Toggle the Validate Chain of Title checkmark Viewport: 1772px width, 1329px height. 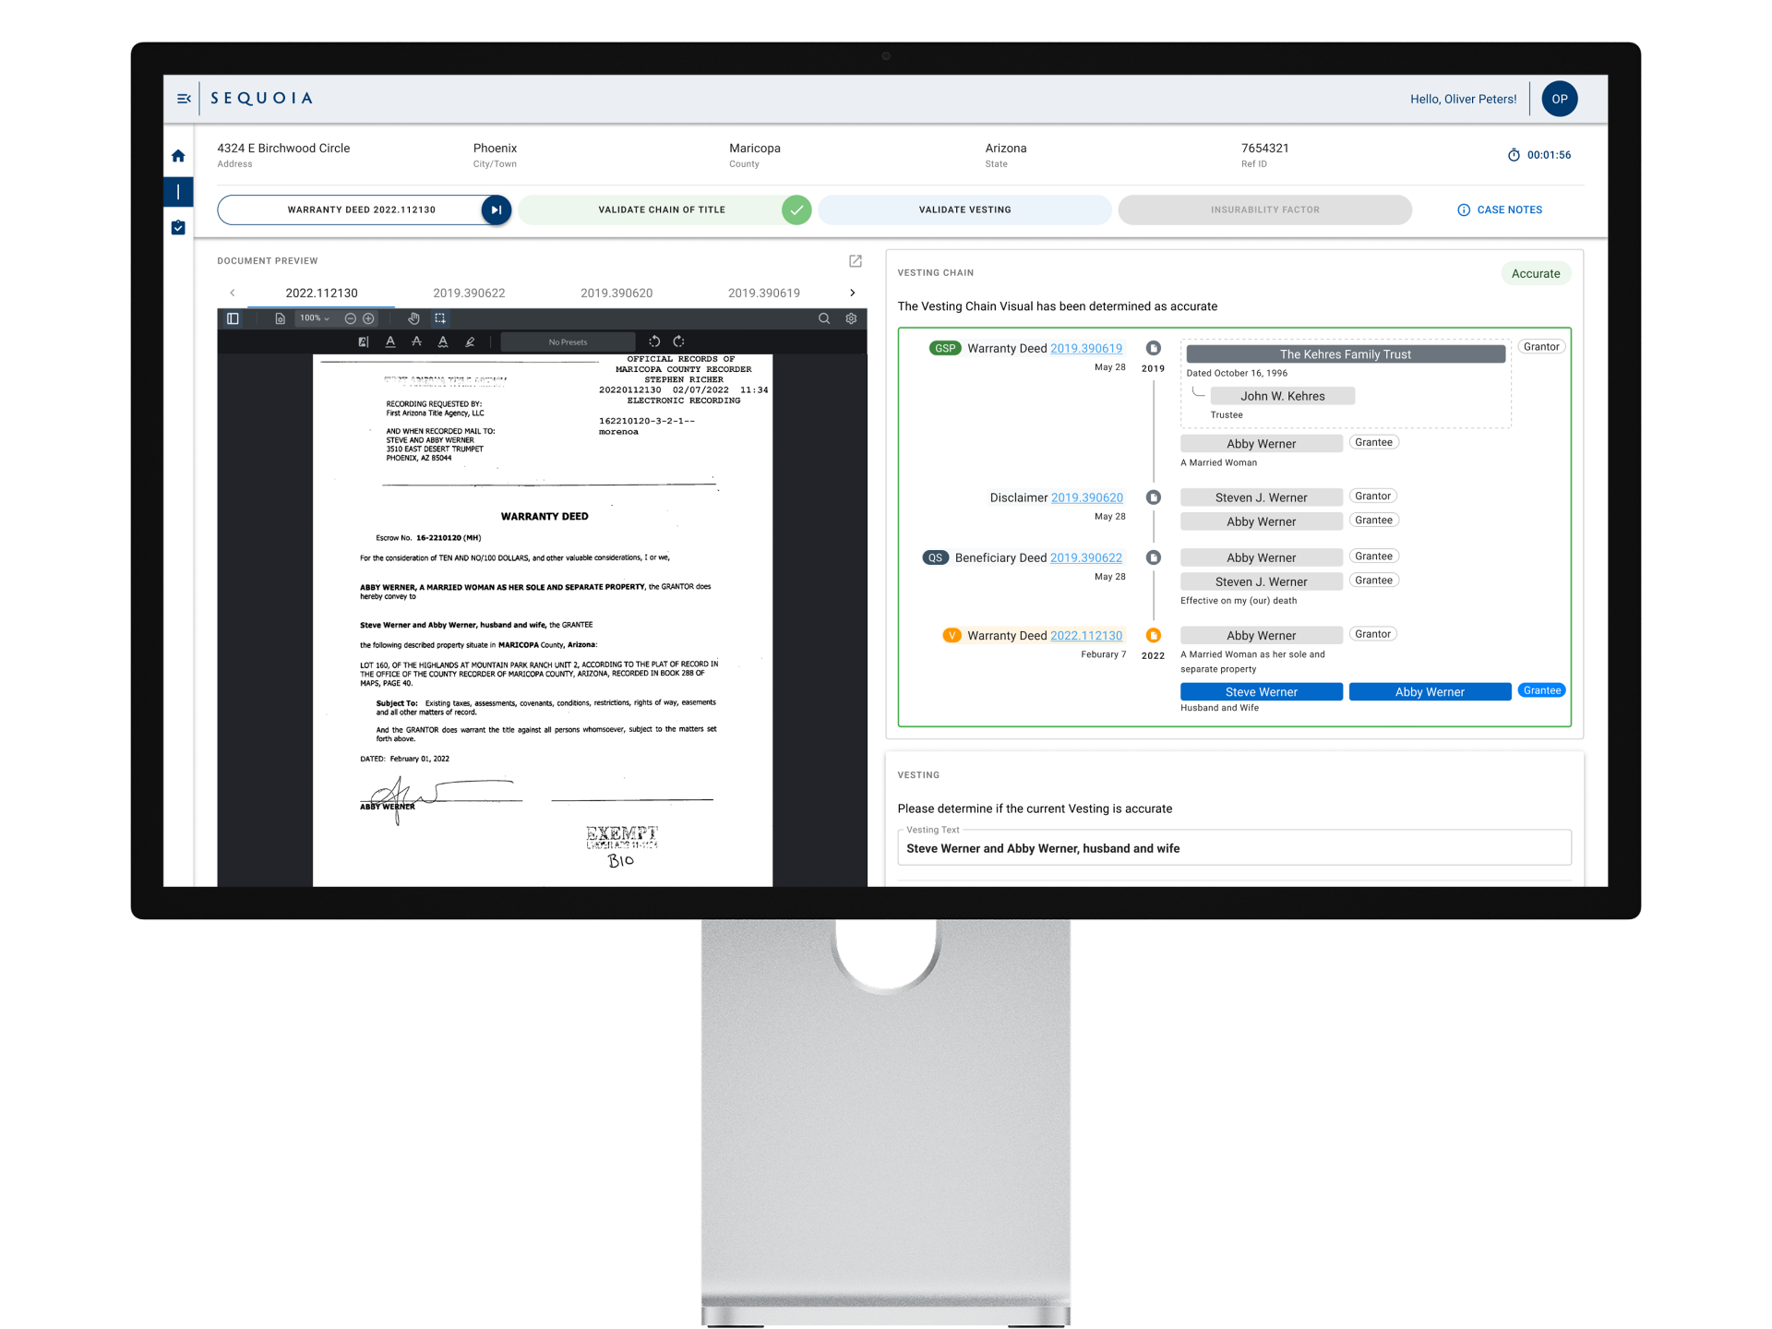tap(796, 210)
